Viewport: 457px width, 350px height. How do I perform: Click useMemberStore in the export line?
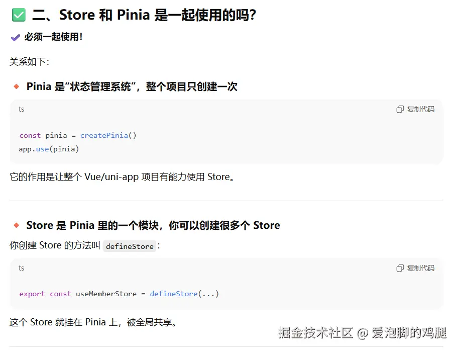pos(106,294)
